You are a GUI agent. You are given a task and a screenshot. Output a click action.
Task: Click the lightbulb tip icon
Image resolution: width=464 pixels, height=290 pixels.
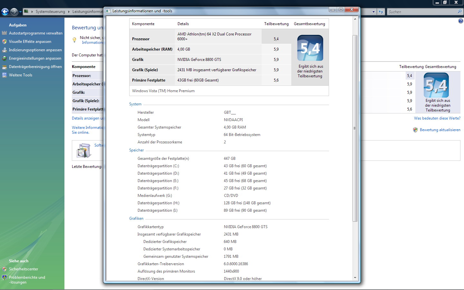[x=74, y=40]
